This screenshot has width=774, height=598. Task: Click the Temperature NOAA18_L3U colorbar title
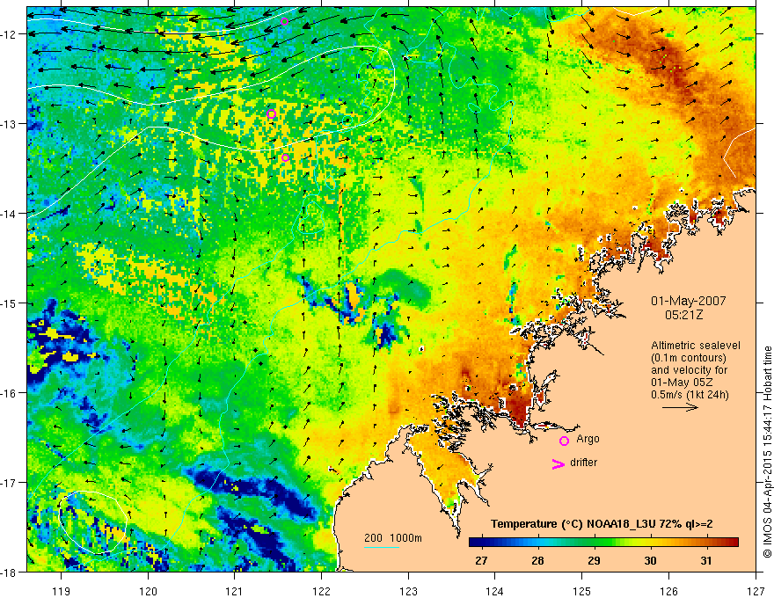click(x=602, y=524)
